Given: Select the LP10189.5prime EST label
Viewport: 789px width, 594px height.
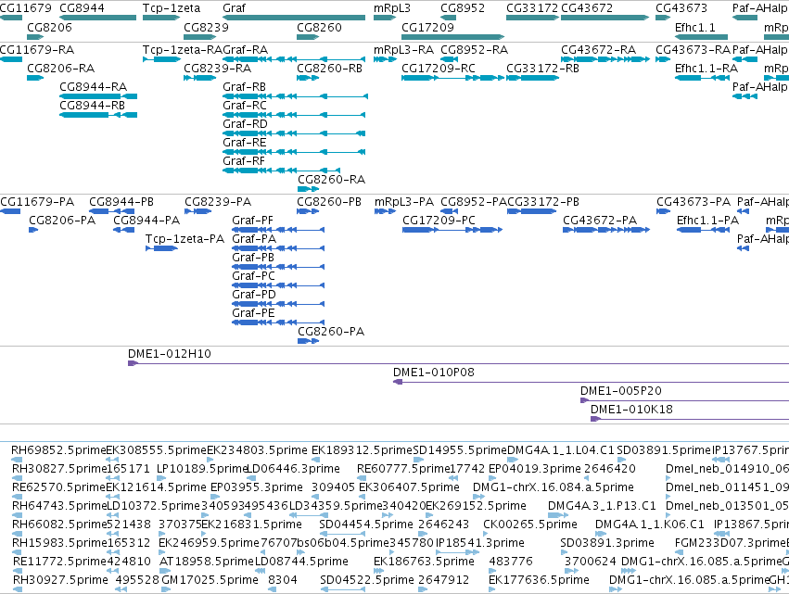Looking at the screenshot, I should coord(202,469).
